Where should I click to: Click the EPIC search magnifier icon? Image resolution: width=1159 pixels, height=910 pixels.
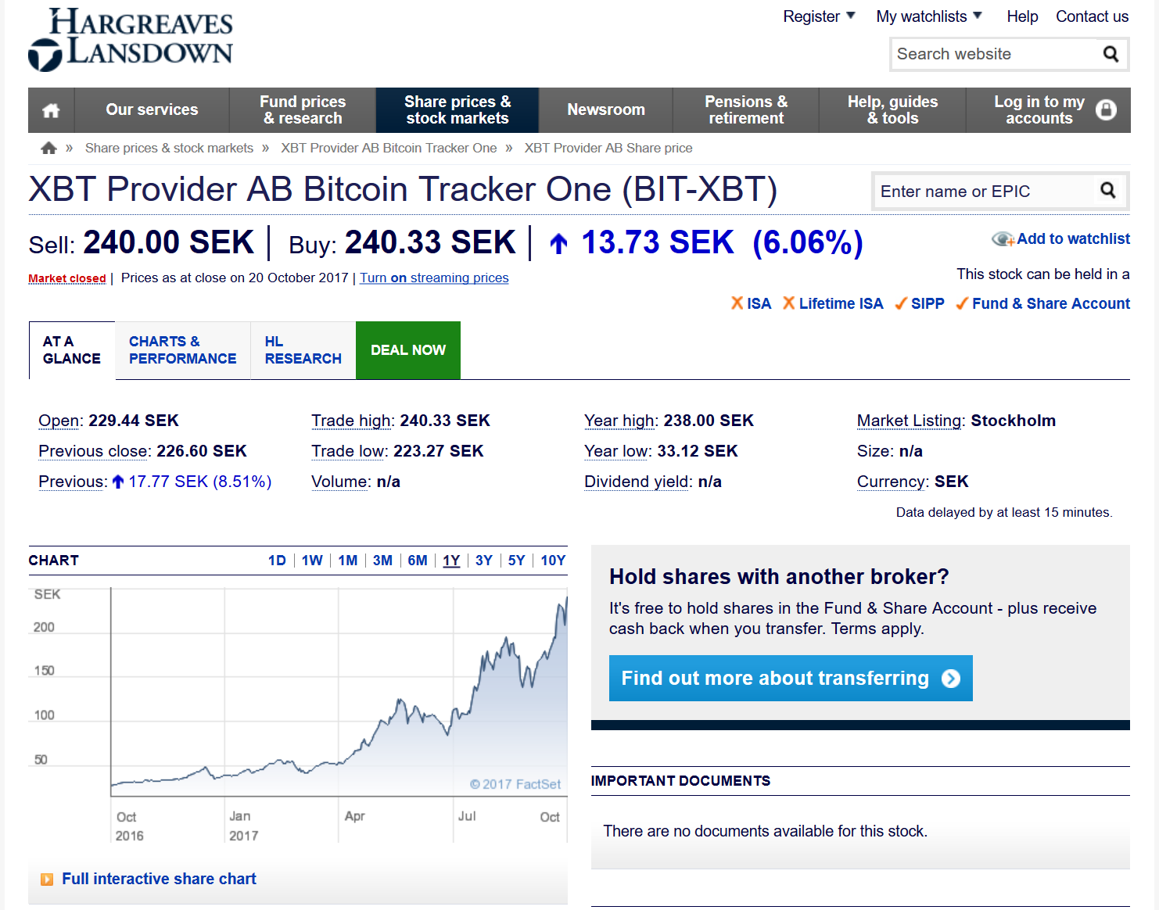1108,190
